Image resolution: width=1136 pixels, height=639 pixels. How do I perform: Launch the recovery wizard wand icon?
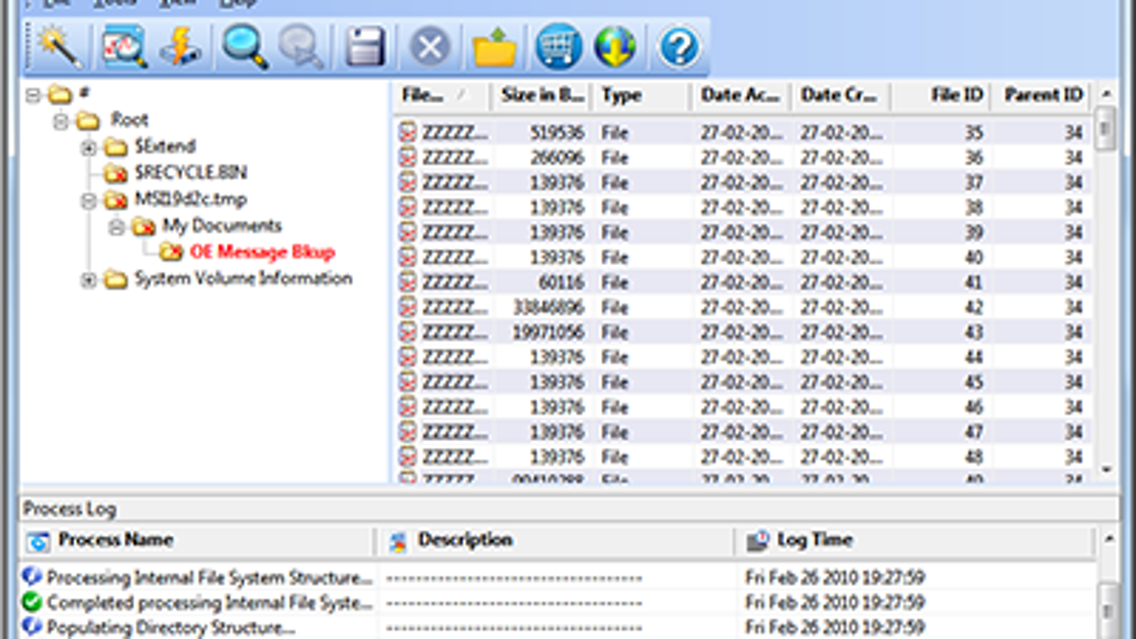pos(60,45)
